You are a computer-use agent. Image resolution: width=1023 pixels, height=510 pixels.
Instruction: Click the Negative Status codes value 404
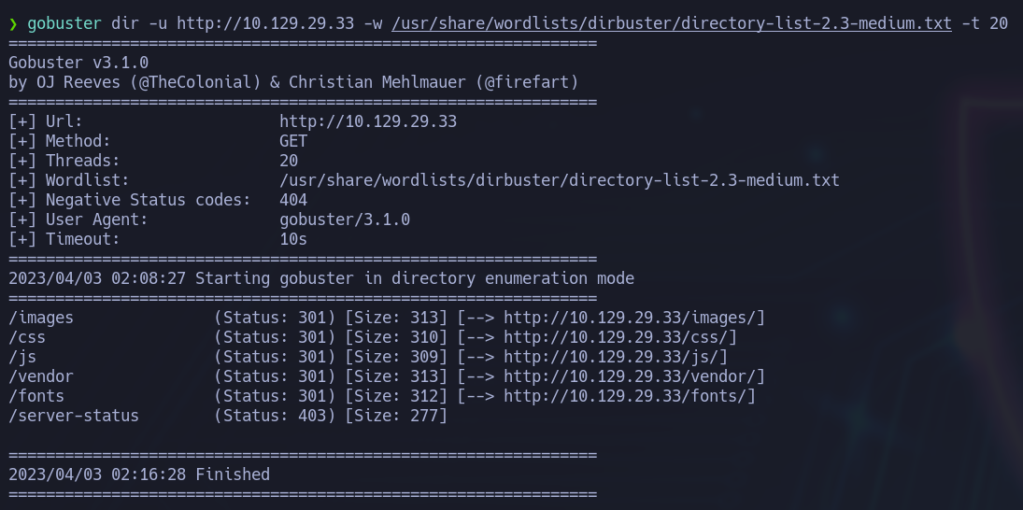[x=293, y=200]
